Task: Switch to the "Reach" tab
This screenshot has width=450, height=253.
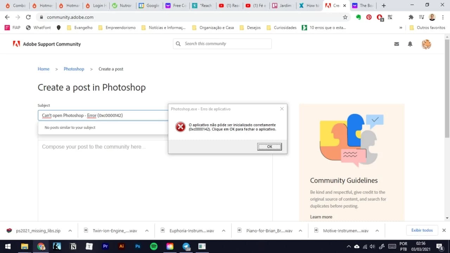Action: [202, 5]
